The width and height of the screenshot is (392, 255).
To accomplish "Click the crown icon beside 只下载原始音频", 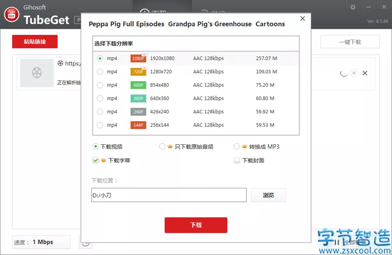I will (170, 146).
